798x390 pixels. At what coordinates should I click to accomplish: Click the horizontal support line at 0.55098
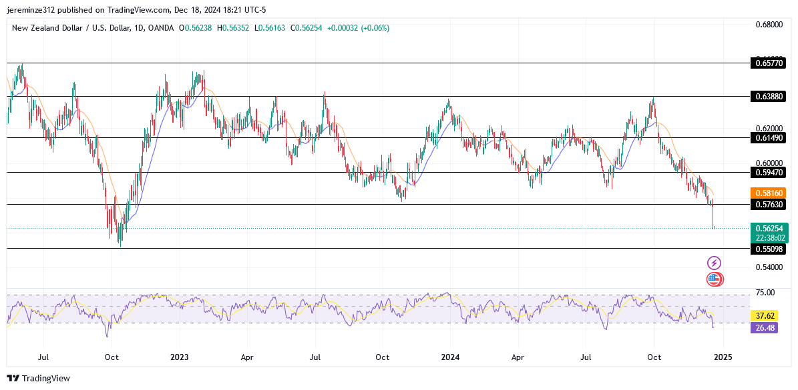[x=378, y=248]
